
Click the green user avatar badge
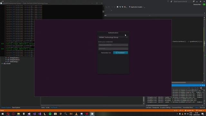coord(204,5)
